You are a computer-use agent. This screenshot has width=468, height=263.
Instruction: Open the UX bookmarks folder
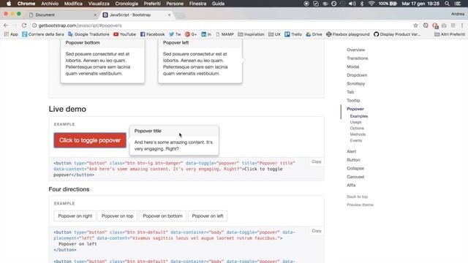[274, 34]
